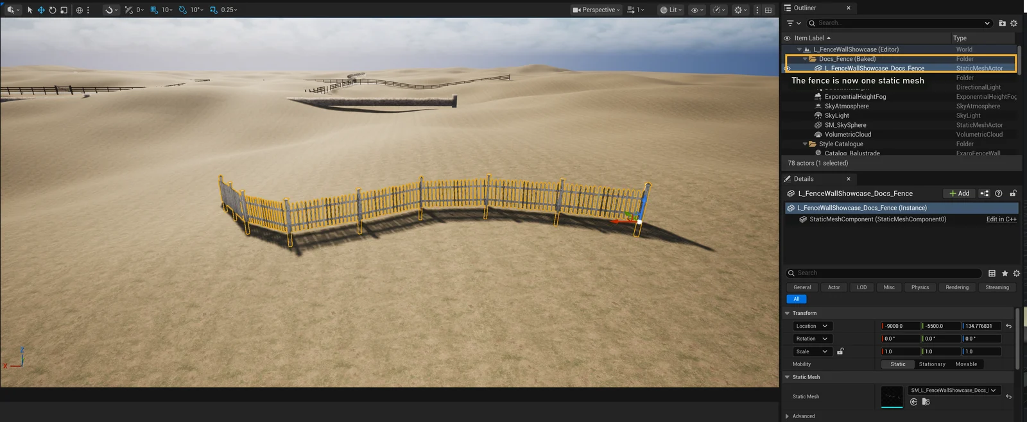The width and height of the screenshot is (1027, 422).
Task: Open grid snap size 10 dropdown
Action: pos(167,10)
